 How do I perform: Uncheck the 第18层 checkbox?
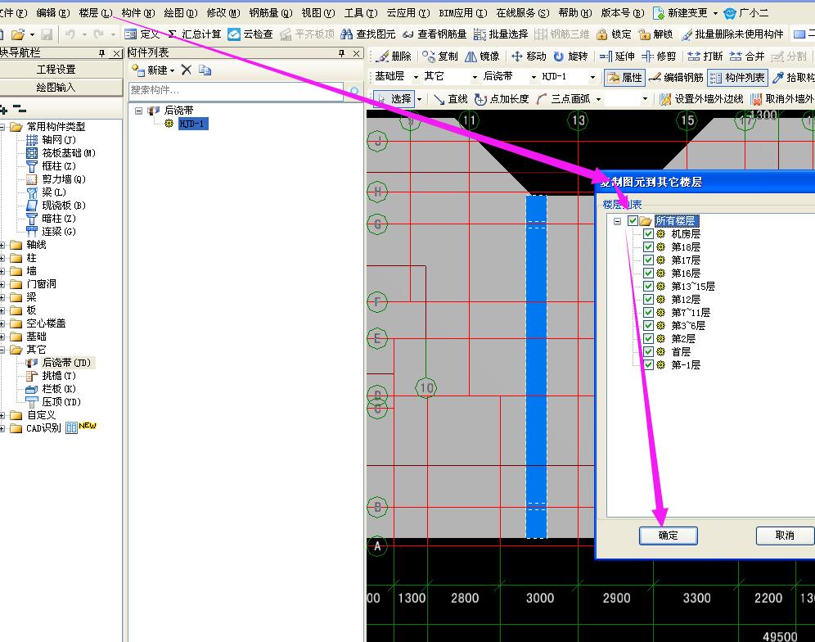pos(648,246)
